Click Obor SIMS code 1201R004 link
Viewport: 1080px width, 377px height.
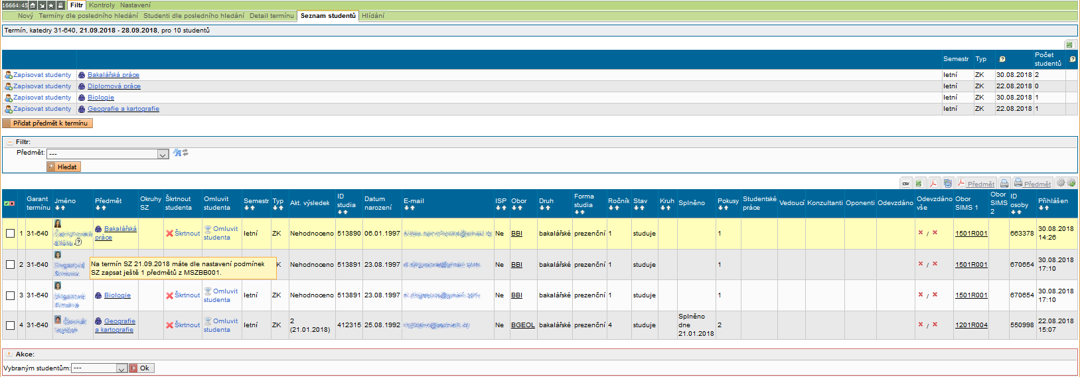tap(970, 325)
